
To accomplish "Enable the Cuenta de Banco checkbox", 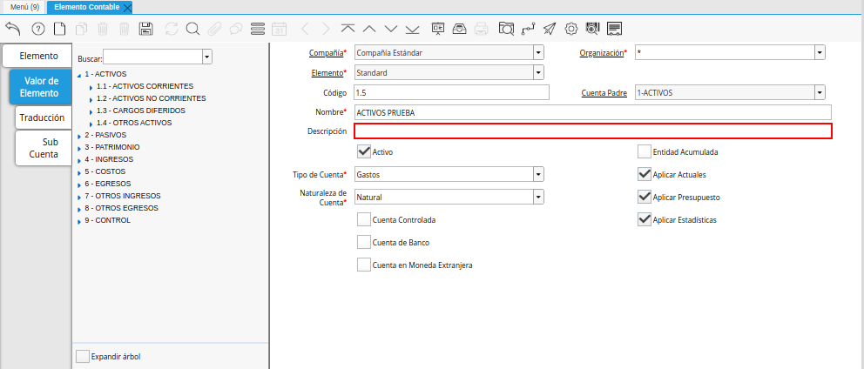I will coord(364,242).
